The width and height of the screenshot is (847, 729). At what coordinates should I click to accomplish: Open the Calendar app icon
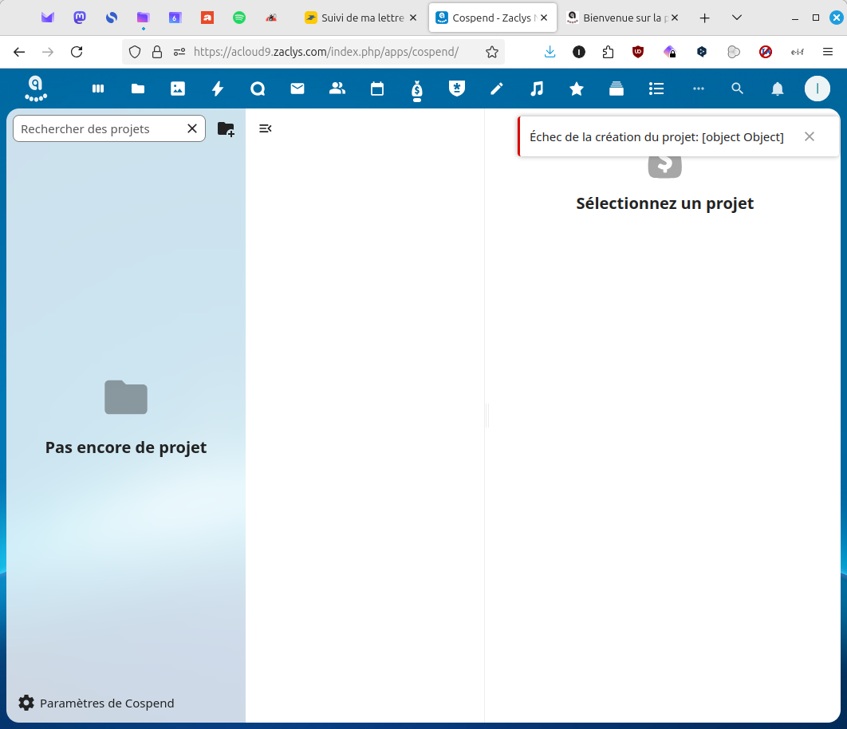[x=377, y=89]
